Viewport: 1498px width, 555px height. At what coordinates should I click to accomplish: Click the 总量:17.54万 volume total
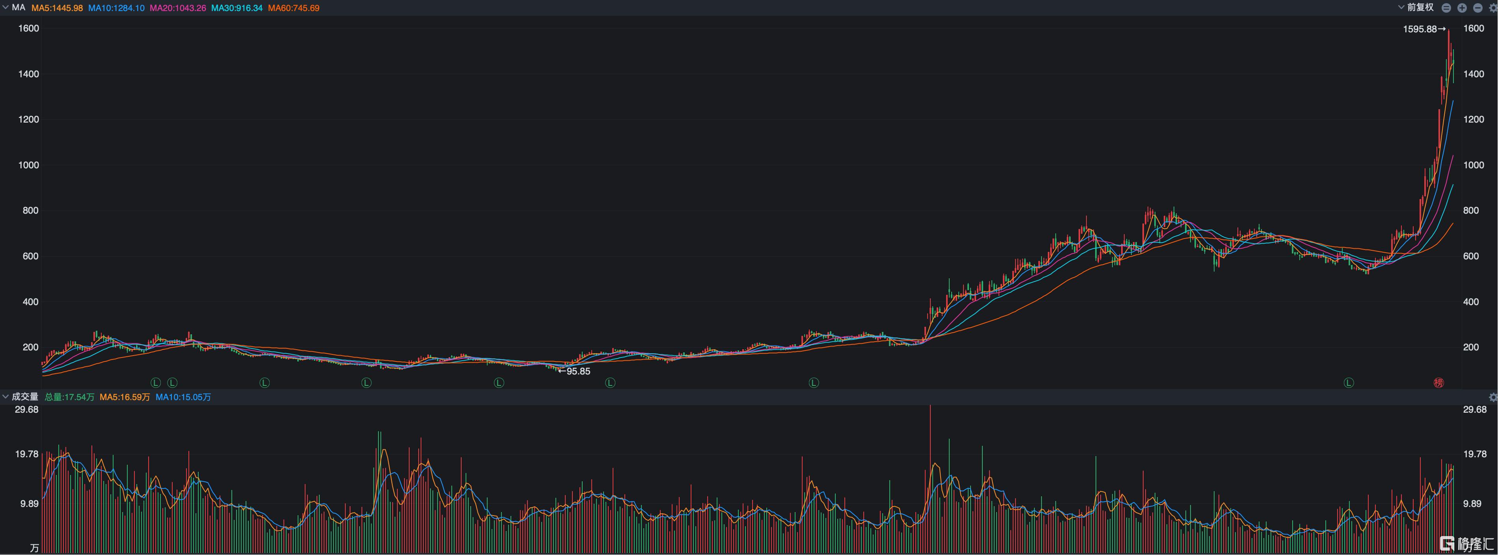[x=69, y=397]
